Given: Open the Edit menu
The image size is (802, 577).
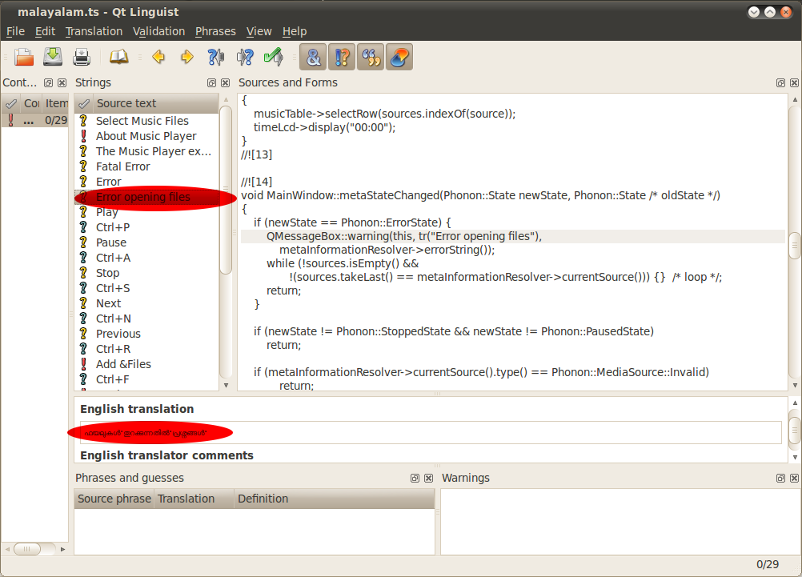Looking at the screenshot, I should pos(45,31).
